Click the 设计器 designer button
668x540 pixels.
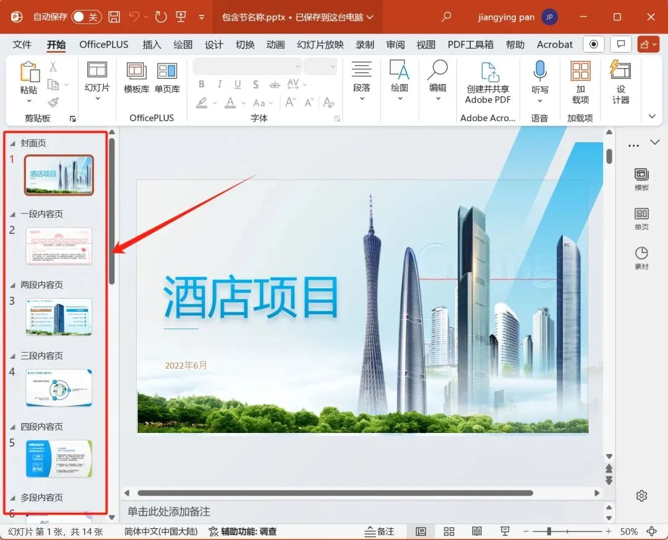[x=621, y=82]
